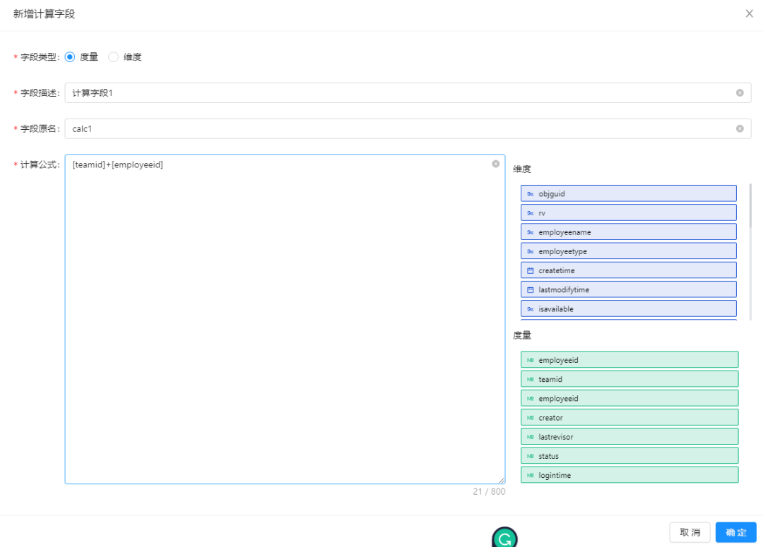763x547 pixels.
Task: Click the 确定 confirm button
Action: [735, 532]
